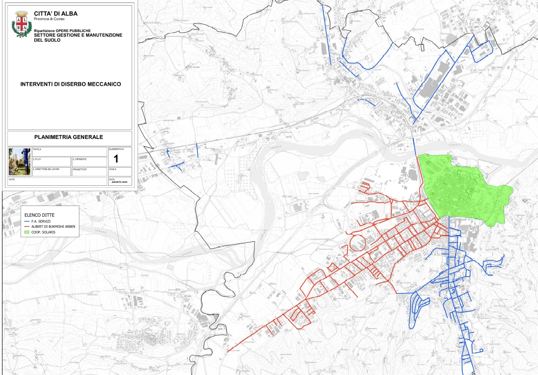
Task: Click the "INTERVENTI DI DISERBO MECCANICO" title
Action: pos(71,84)
